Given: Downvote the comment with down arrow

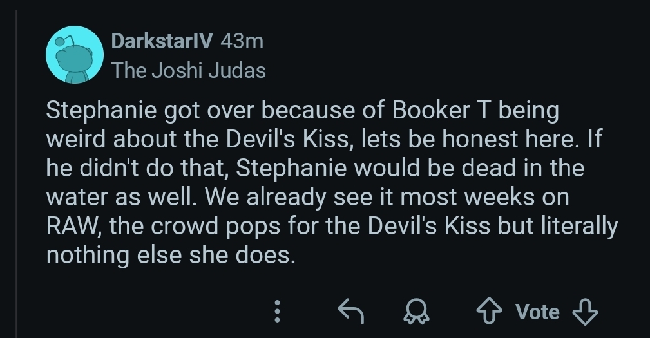Looking at the screenshot, I should point(585,311).
